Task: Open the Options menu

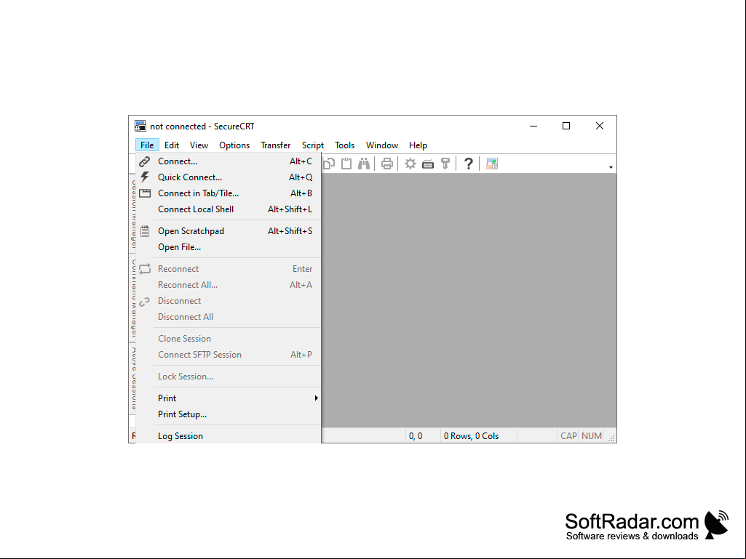Action: pos(234,145)
